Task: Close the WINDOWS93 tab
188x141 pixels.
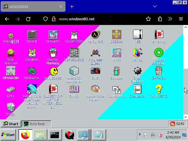Action: [x=61, y=6]
